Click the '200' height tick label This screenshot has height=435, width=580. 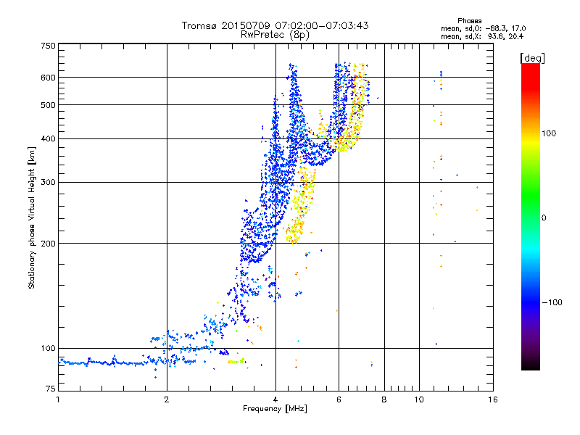pyautogui.click(x=49, y=244)
